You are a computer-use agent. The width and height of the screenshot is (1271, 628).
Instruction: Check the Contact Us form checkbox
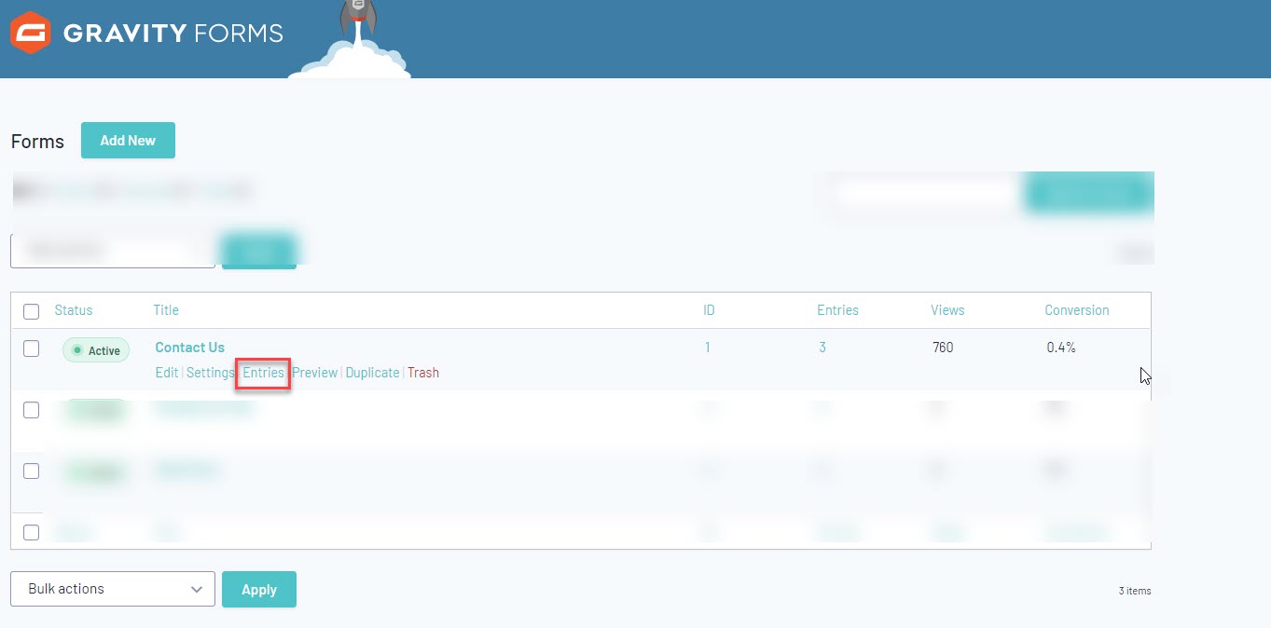pyautogui.click(x=31, y=348)
